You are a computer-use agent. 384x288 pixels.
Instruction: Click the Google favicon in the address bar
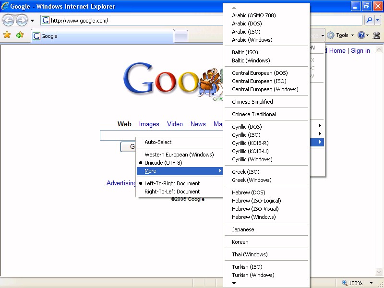pos(46,20)
